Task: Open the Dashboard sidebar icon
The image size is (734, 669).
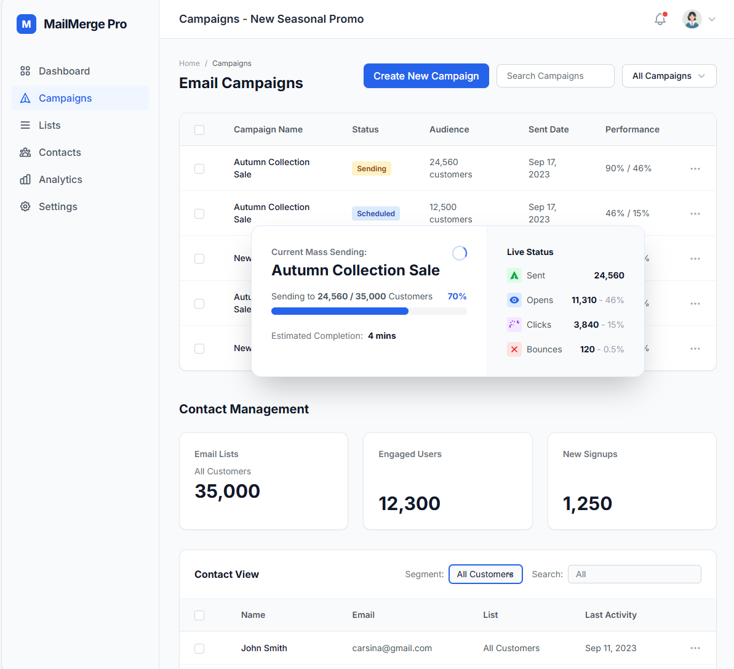Action: coord(25,71)
